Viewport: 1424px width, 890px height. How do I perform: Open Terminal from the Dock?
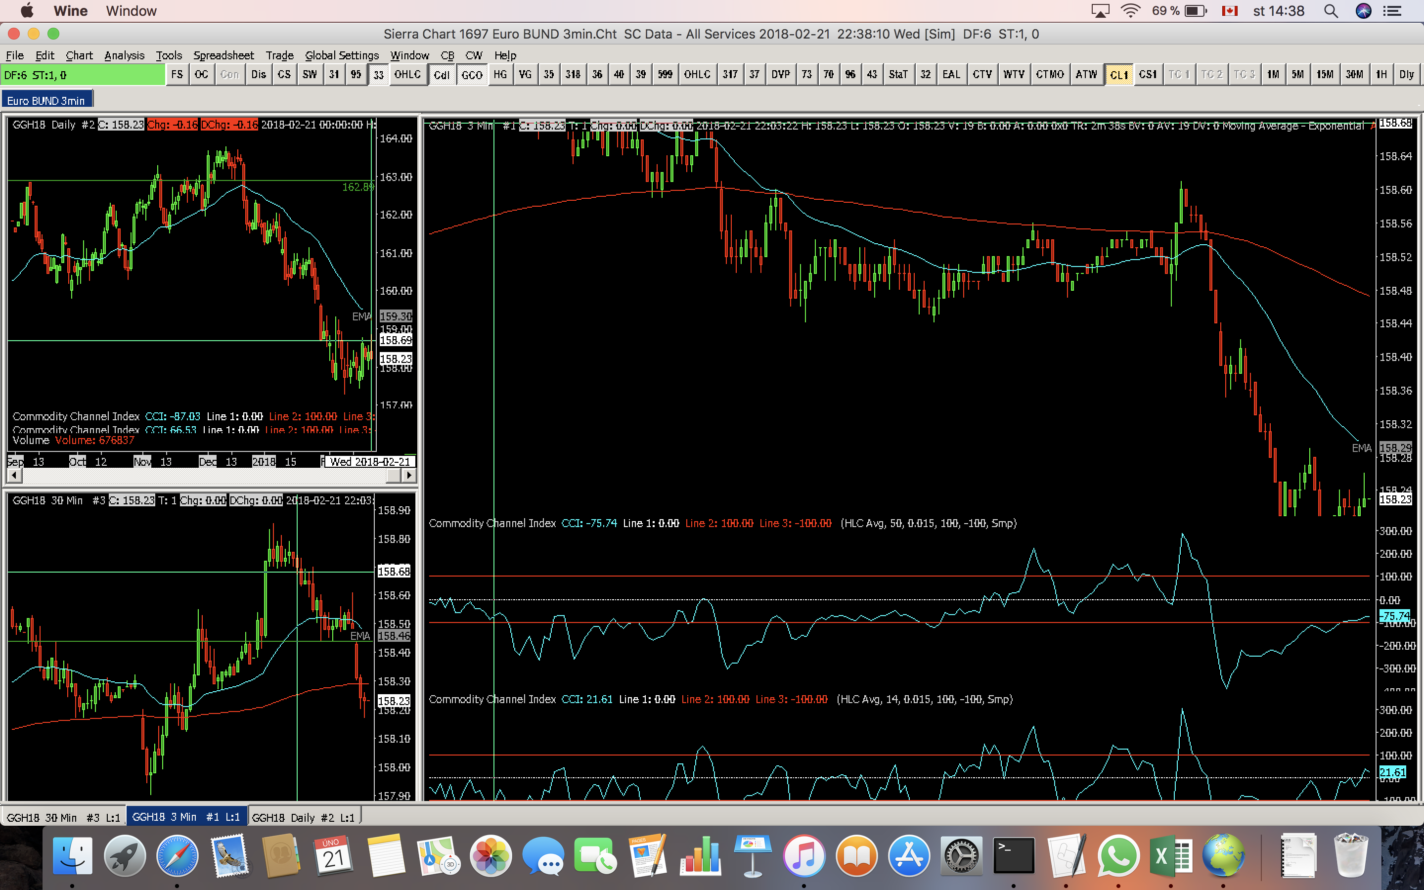pyautogui.click(x=1013, y=856)
